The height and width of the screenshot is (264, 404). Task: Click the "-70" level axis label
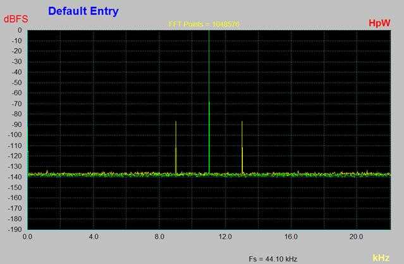pyautogui.click(x=17, y=104)
